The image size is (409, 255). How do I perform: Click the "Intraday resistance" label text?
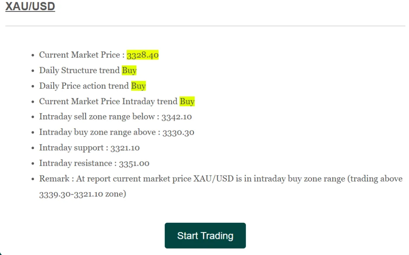(76, 163)
